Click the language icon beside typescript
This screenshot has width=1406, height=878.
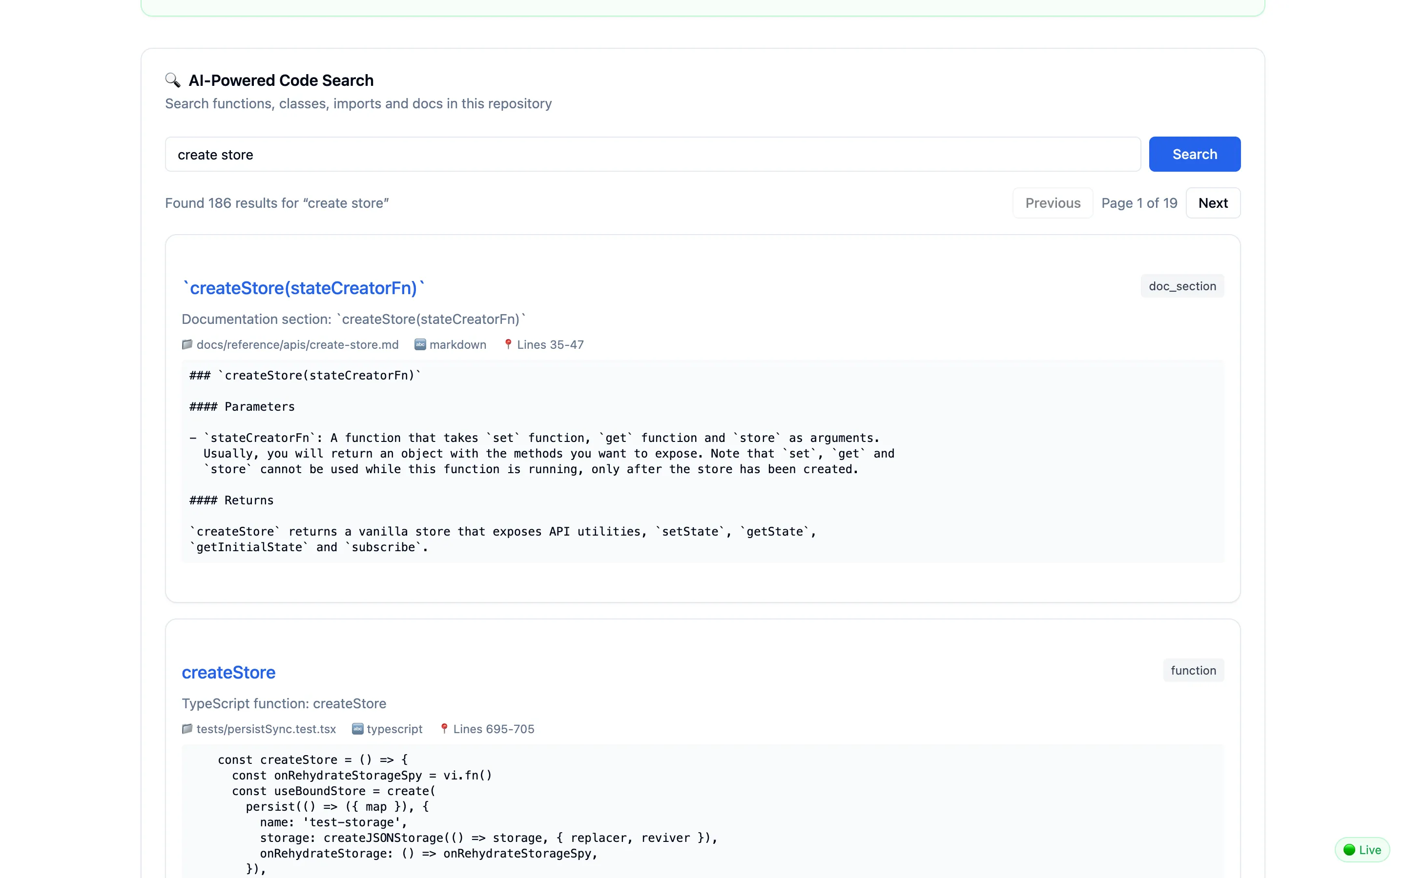358,729
